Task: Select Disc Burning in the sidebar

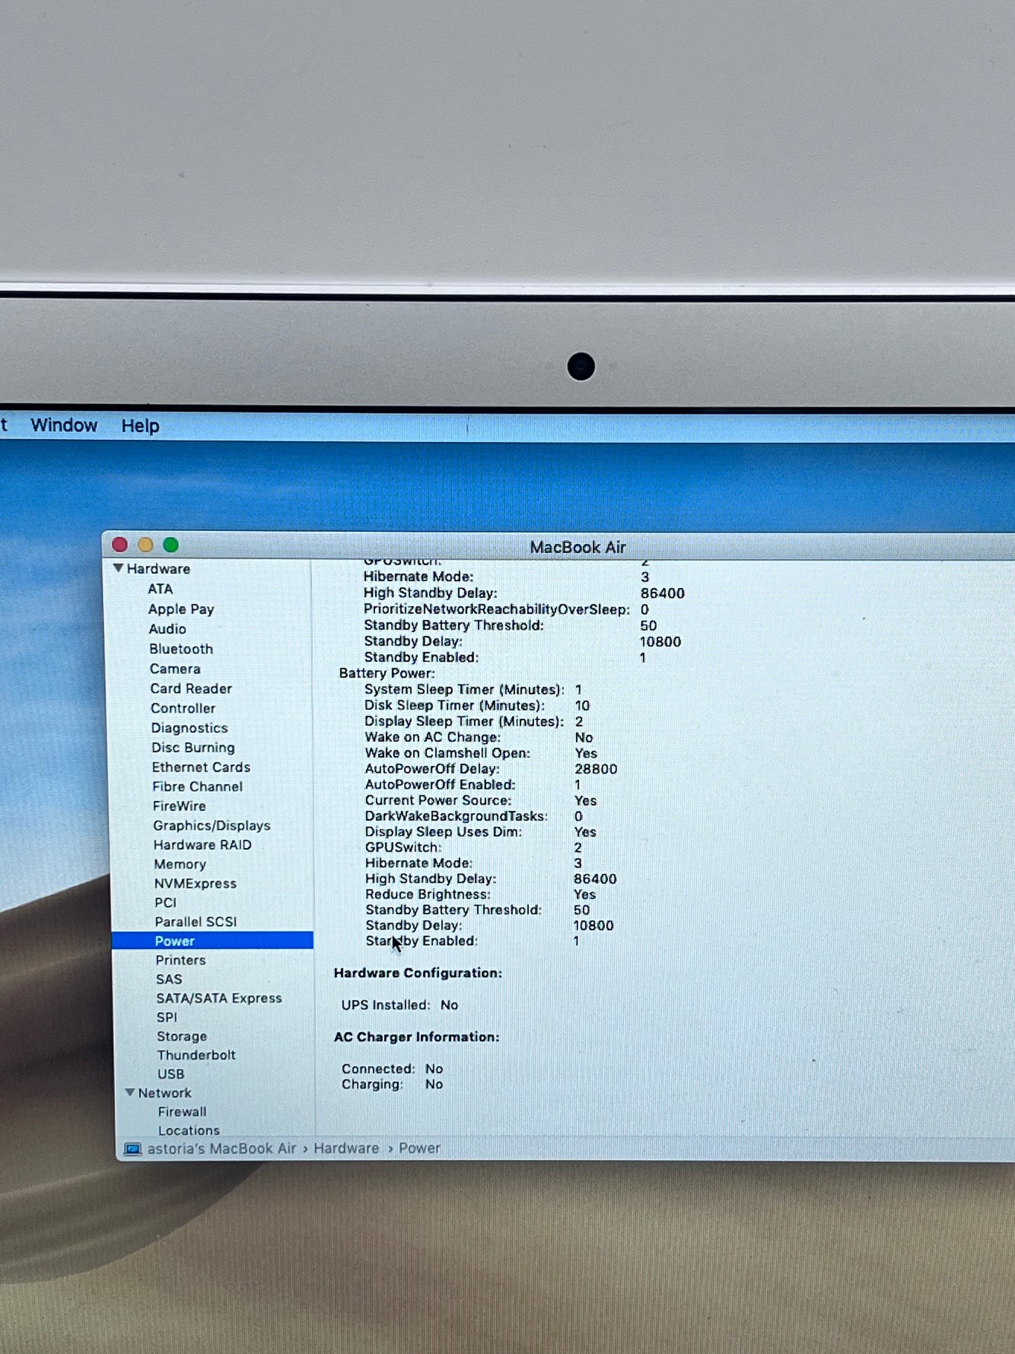Action: tap(193, 748)
